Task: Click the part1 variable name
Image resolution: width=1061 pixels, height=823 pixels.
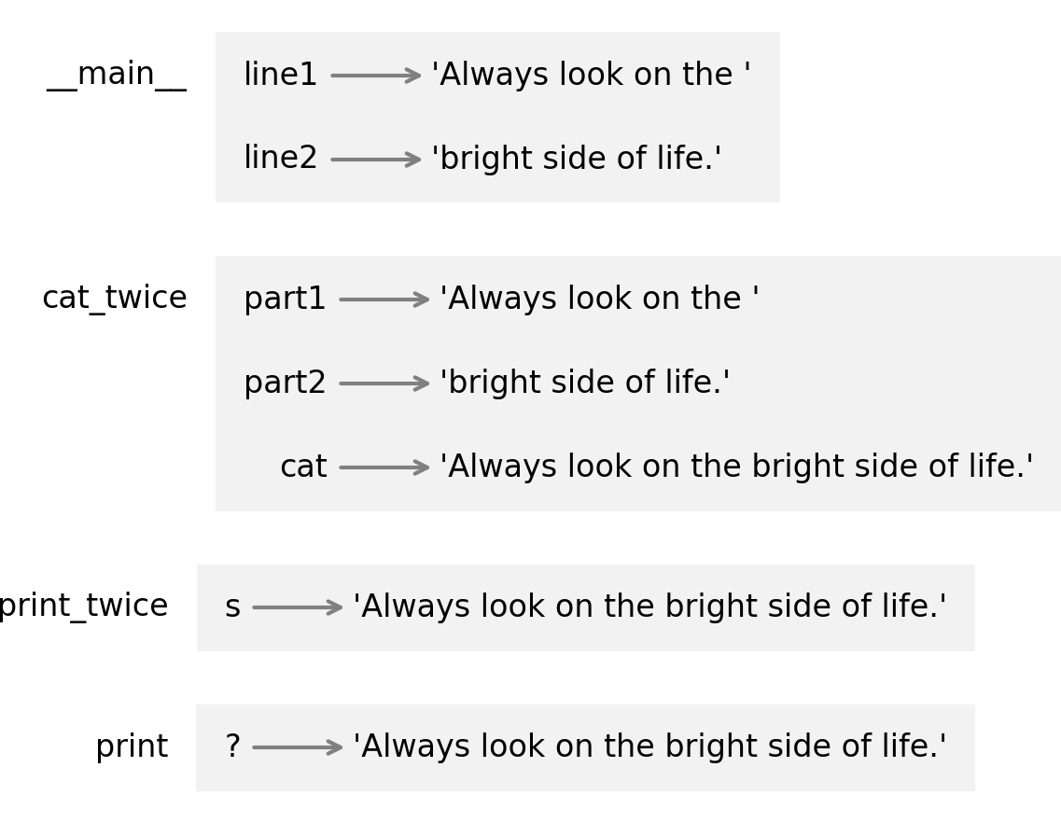Action: 285,300
